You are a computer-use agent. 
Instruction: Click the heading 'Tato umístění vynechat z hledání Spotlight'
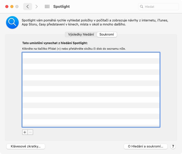pyautogui.click(x=55, y=43)
